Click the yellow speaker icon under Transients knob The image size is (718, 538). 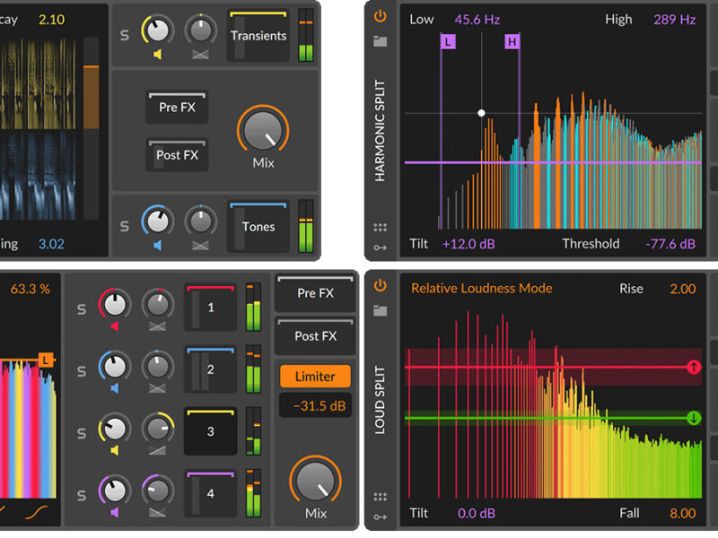pyautogui.click(x=157, y=55)
